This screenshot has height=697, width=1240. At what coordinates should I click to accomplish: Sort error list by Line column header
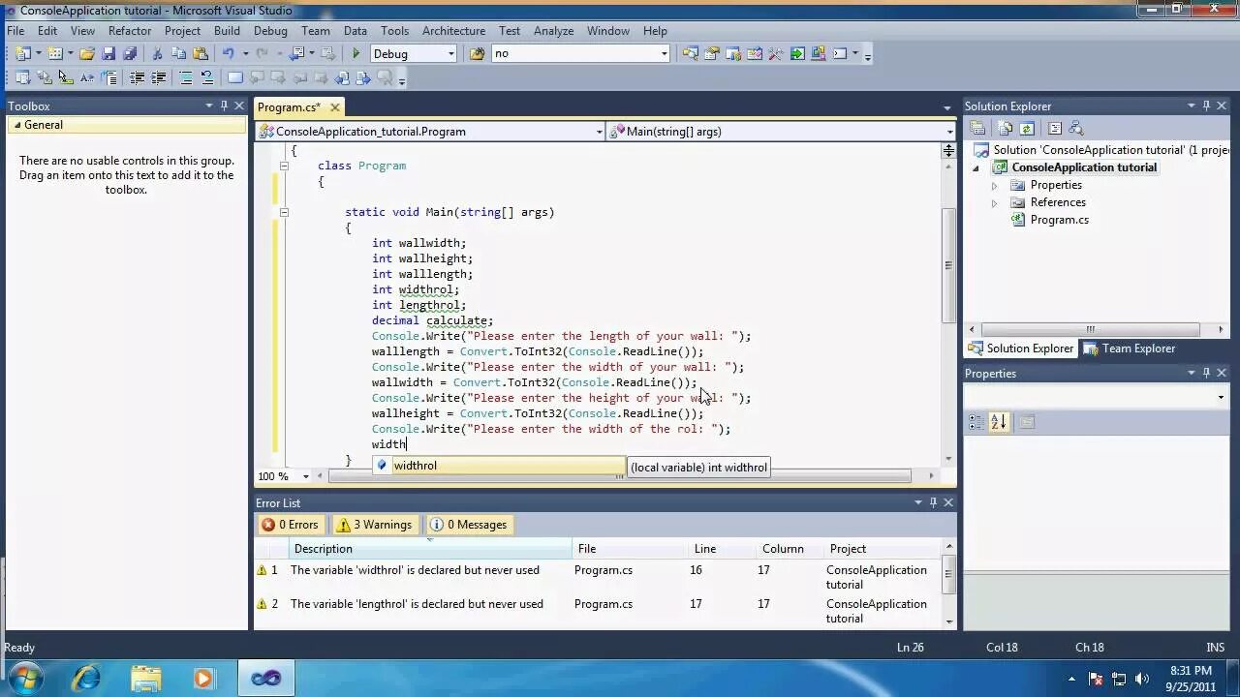pyautogui.click(x=722, y=549)
